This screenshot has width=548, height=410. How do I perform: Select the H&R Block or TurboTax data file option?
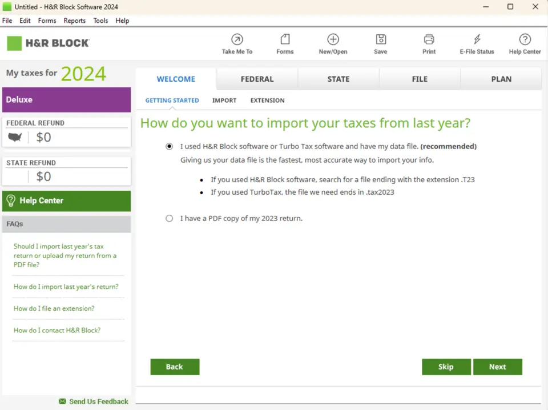169,146
